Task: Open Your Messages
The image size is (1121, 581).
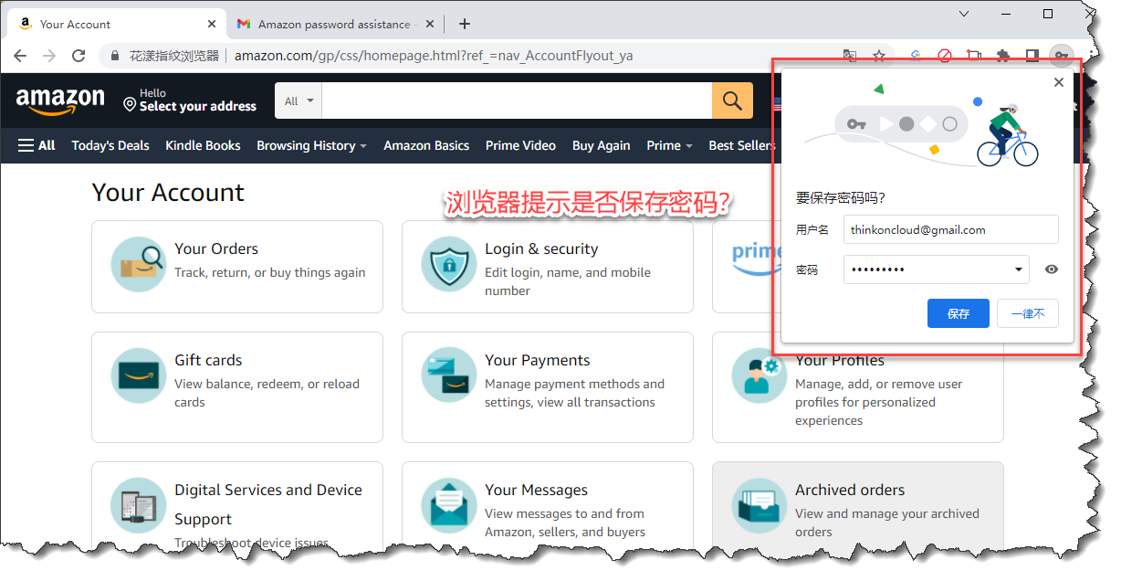Action: point(548,508)
